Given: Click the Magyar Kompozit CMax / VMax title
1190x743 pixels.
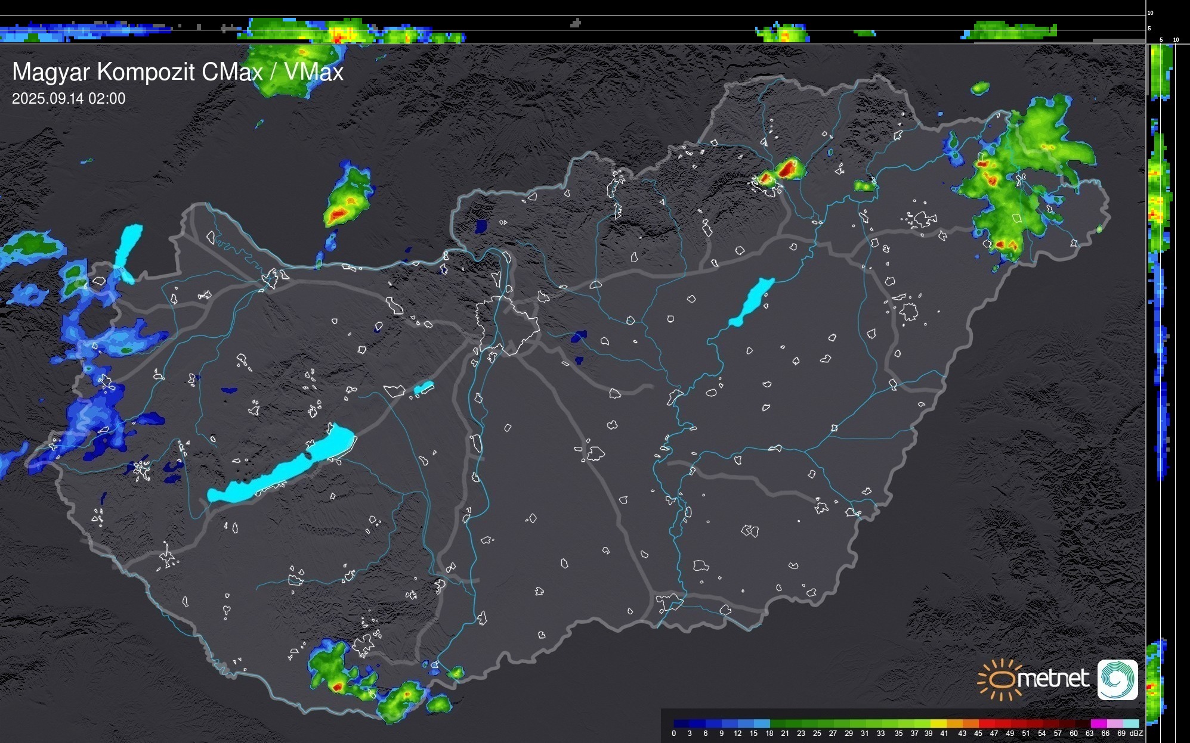Looking at the screenshot, I should [x=178, y=72].
